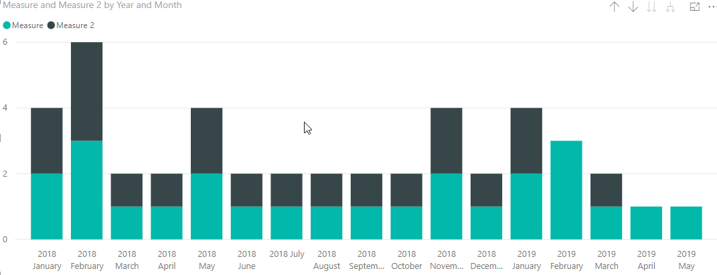Select the 2019 April teal bar
This screenshot has width=717, height=275.
click(x=646, y=223)
